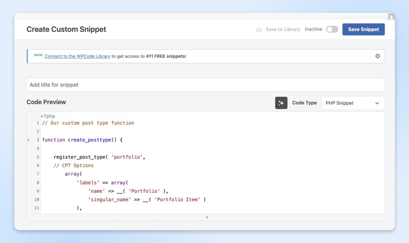Open the PHP Snippet code type dropdown
The image size is (409, 243).
353,103
